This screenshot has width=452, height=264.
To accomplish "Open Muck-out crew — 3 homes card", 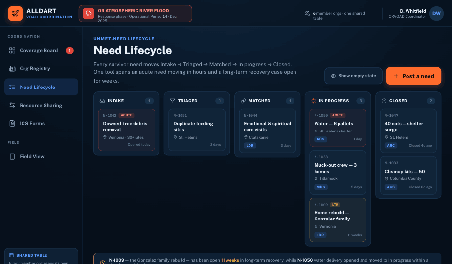I will pyautogui.click(x=338, y=173).
